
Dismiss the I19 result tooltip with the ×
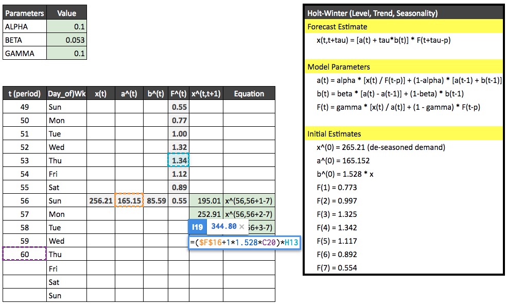[241, 226]
